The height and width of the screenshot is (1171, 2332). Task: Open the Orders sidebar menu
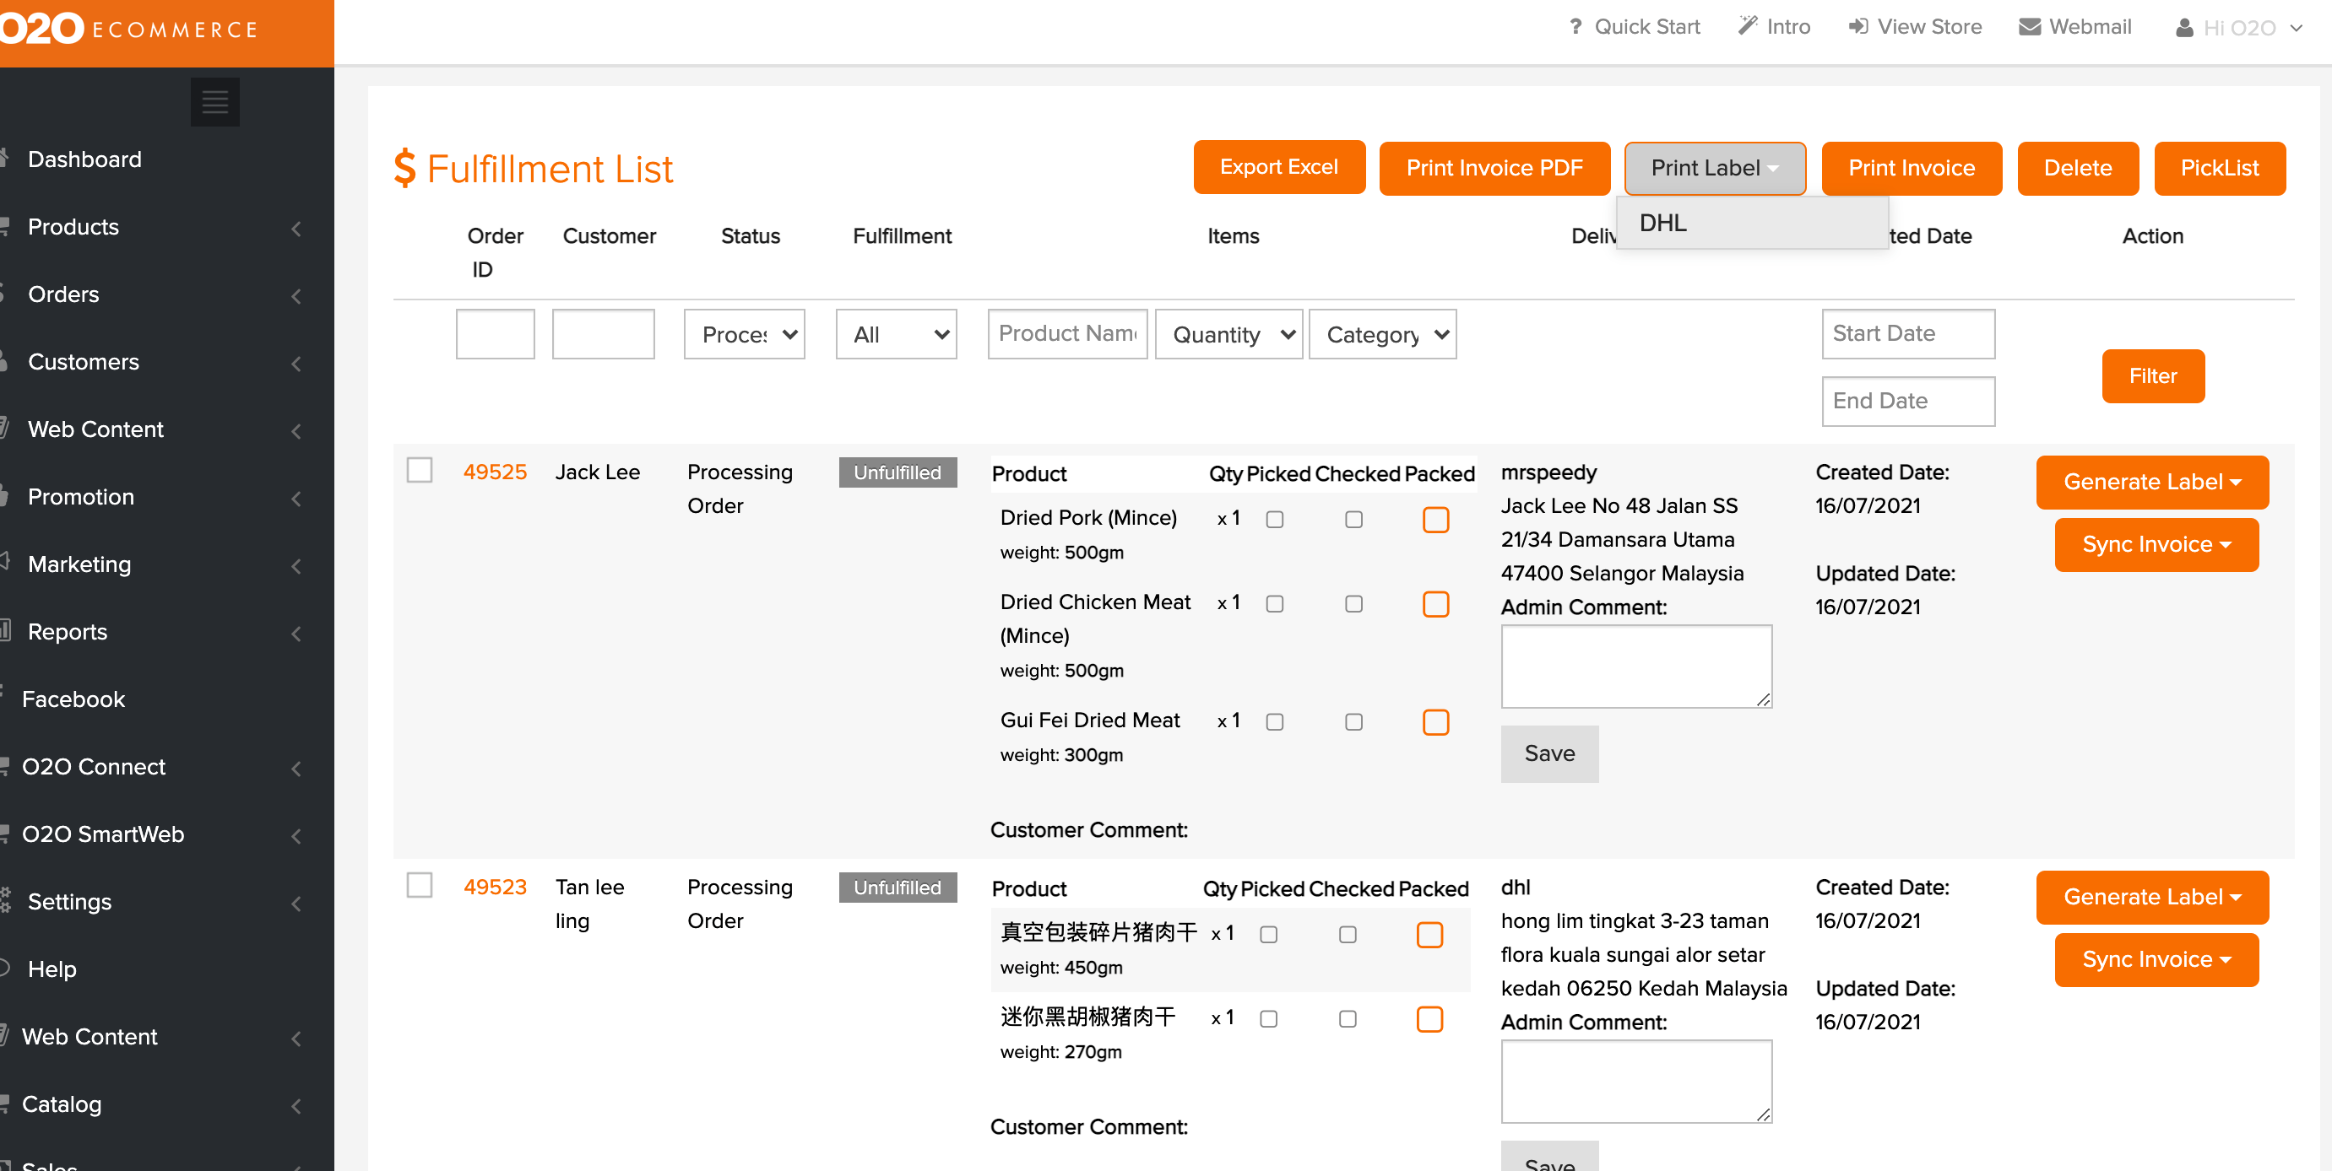pos(63,294)
